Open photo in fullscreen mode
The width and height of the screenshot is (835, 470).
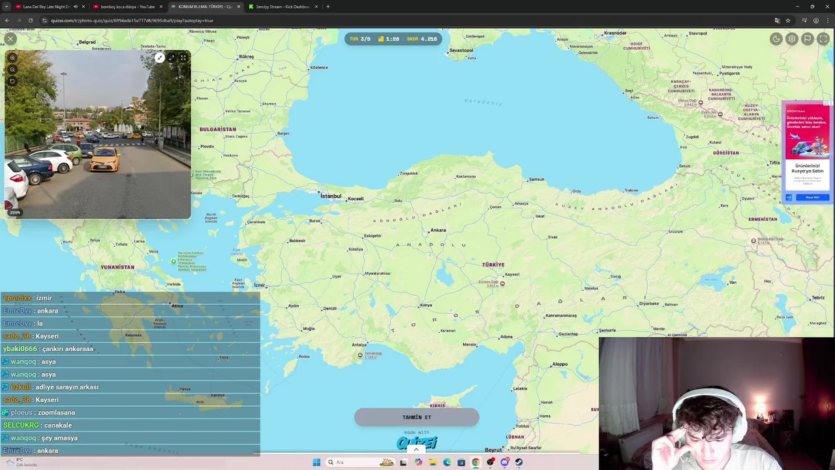point(183,58)
